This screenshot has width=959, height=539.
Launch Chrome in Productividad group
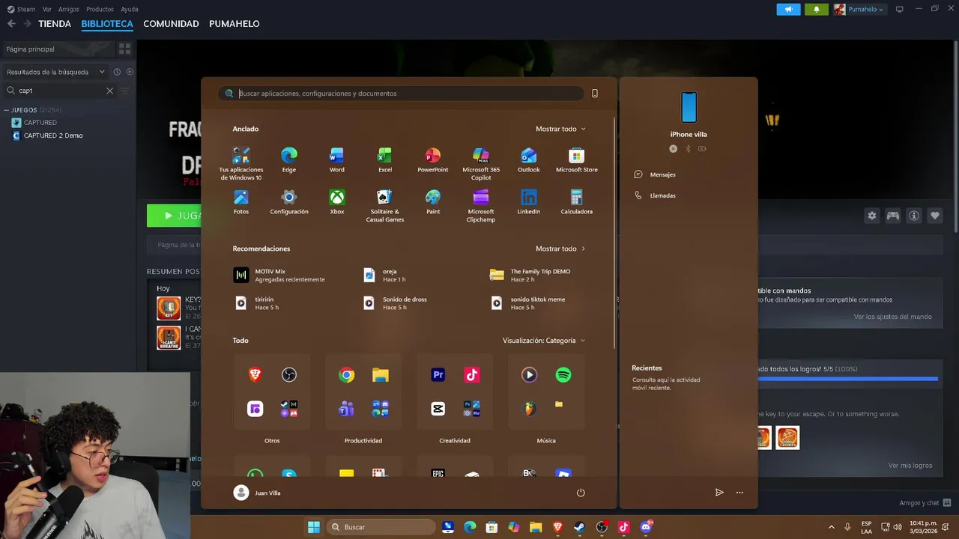click(x=346, y=375)
